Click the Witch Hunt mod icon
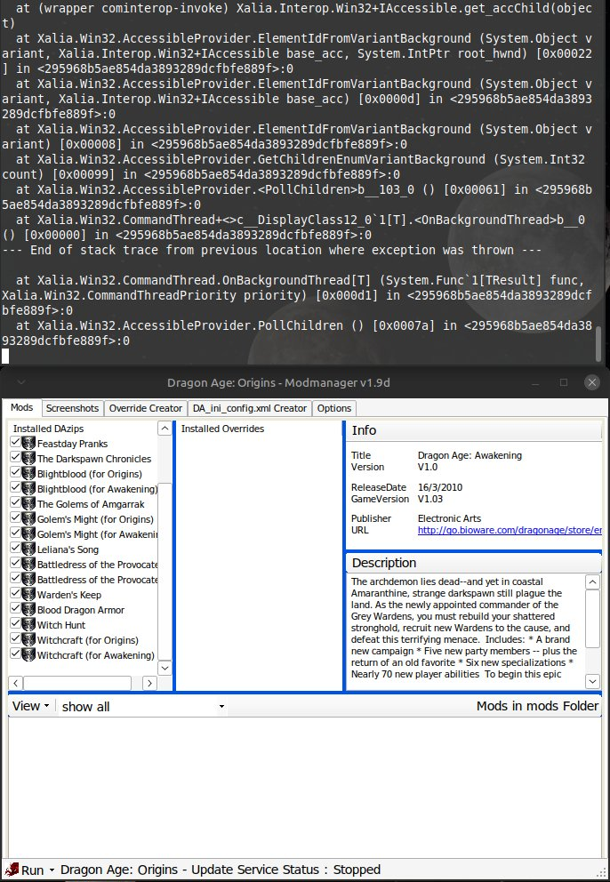The width and height of the screenshot is (610, 882). coord(28,625)
